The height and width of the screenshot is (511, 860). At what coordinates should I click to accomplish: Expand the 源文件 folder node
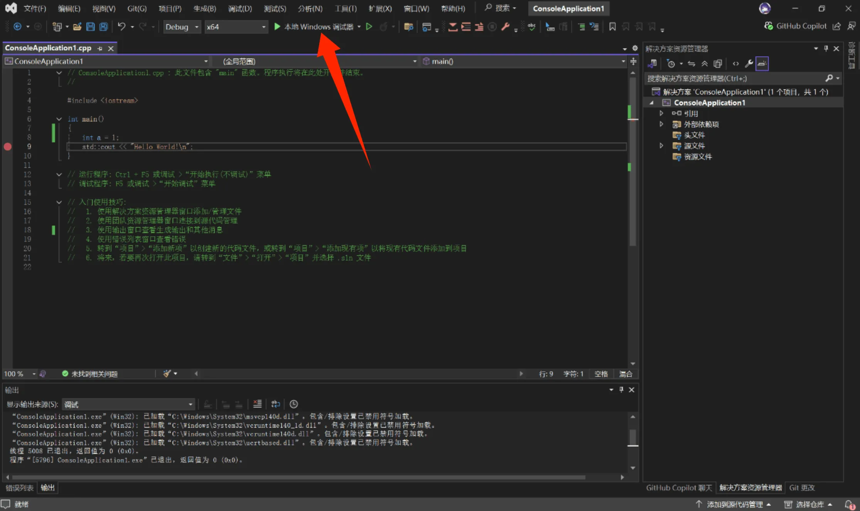pyautogui.click(x=661, y=146)
